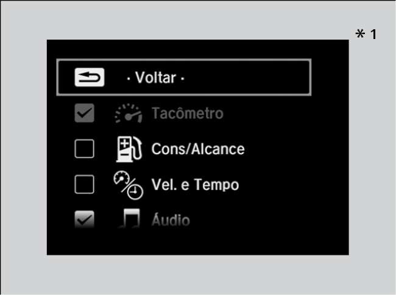Uncheck the Tacômetro checkbox

(84, 113)
